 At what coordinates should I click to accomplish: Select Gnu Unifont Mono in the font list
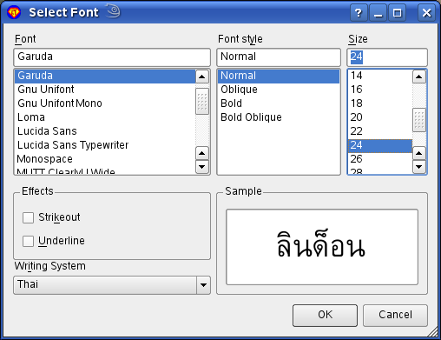pos(105,103)
